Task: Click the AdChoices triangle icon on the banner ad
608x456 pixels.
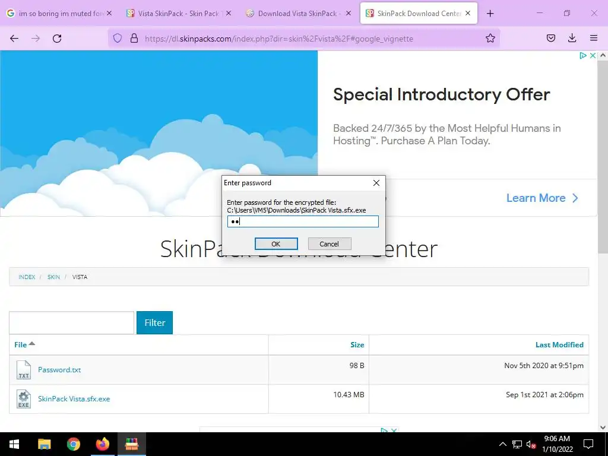Action: pos(583,55)
